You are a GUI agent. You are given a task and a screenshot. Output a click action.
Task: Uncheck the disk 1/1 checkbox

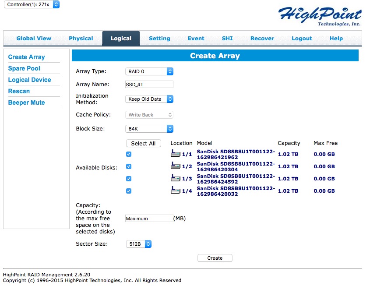coord(129,154)
